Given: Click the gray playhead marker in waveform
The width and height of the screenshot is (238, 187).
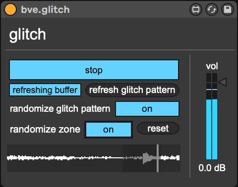Looking at the screenshot, I should click(x=158, y=158).
